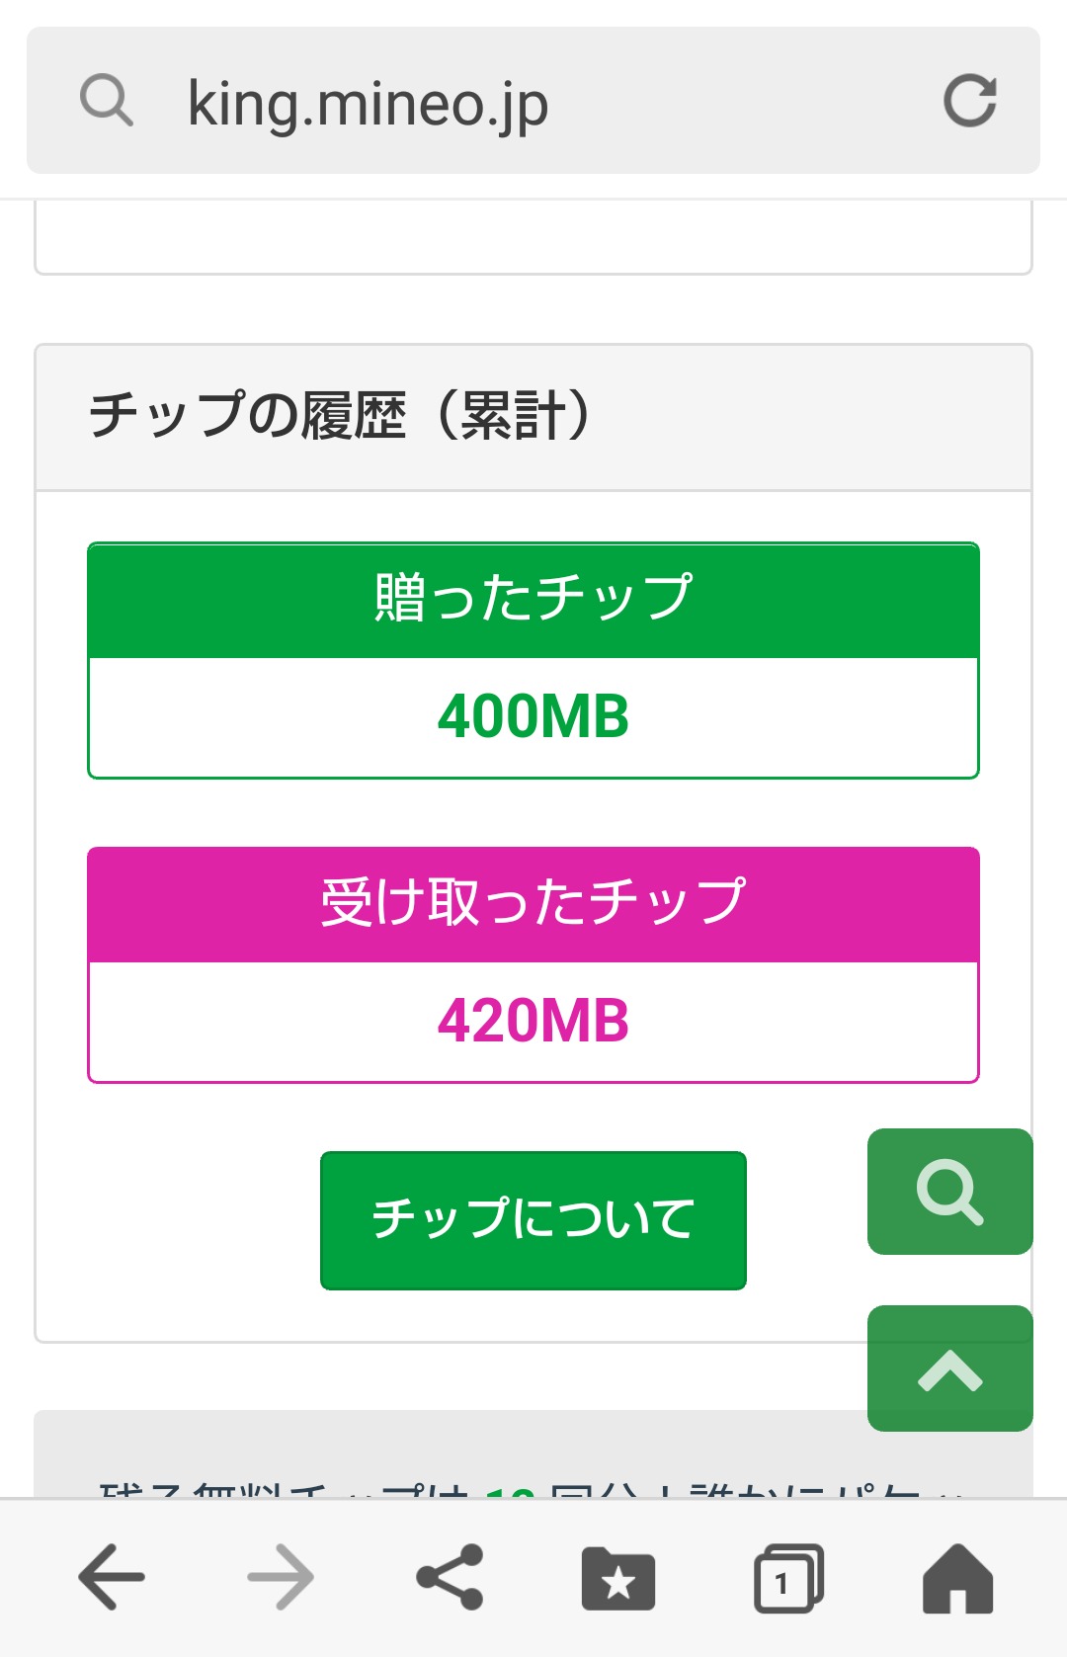Open the green floating search button
Screen dimensions: 1067x1657
point(949,1192)
